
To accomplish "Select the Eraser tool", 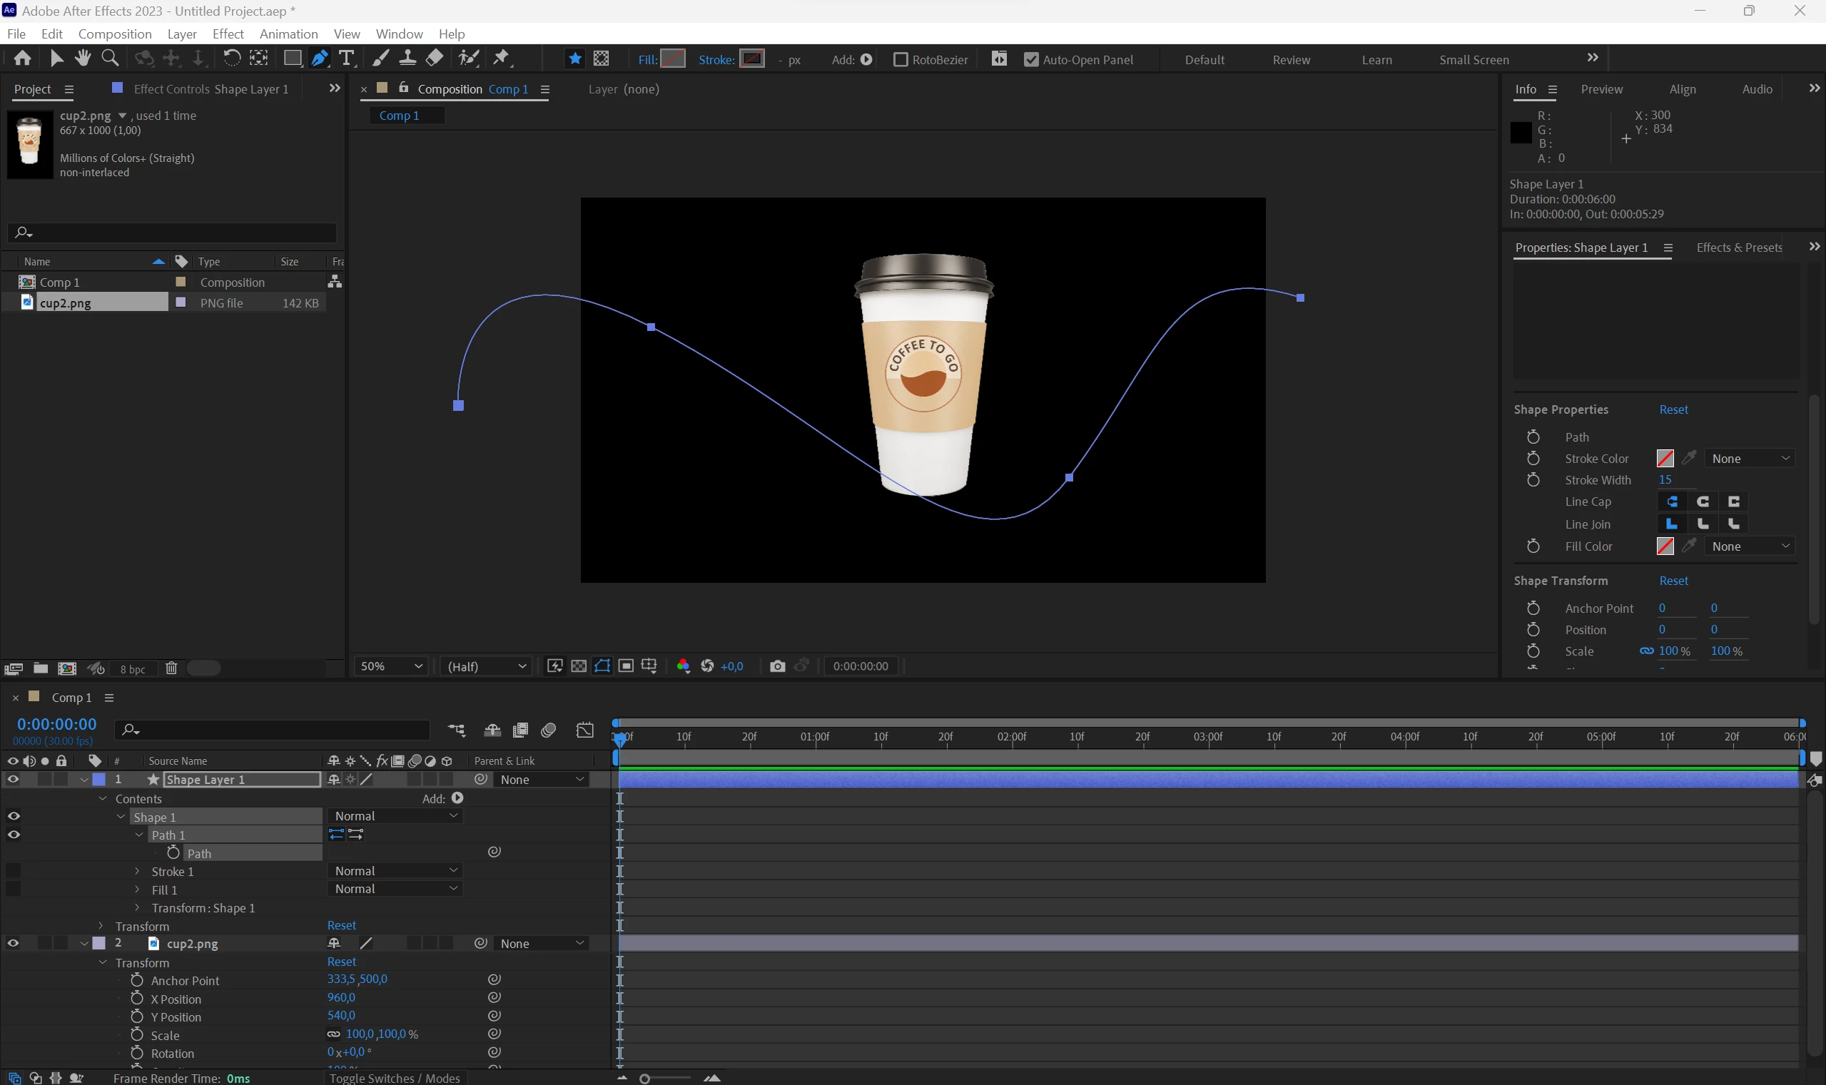I will point(435,58).
